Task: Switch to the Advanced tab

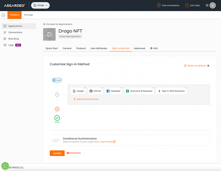Action: pos(140,48)
